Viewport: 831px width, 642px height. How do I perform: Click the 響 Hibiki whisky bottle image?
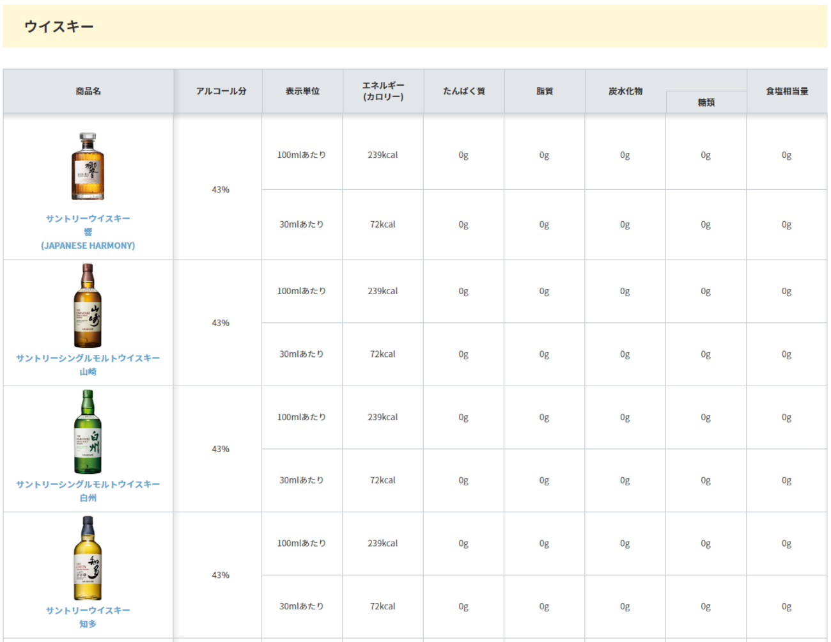(x=88, y=166)
